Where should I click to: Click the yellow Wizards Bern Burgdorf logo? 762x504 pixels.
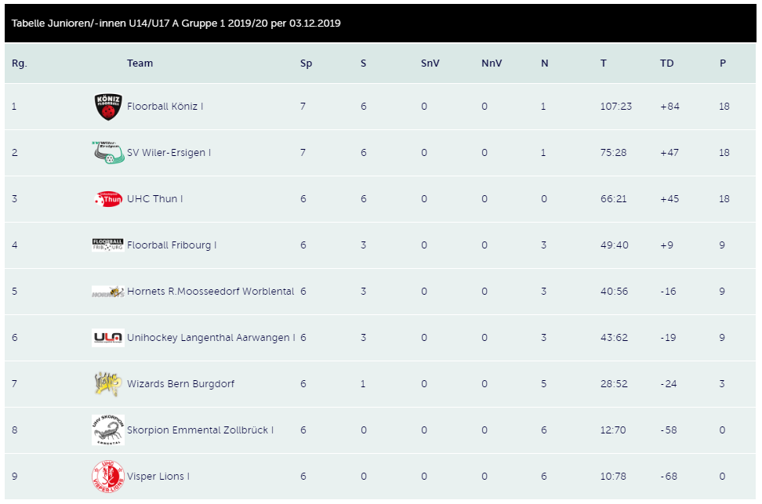(108, 383)
